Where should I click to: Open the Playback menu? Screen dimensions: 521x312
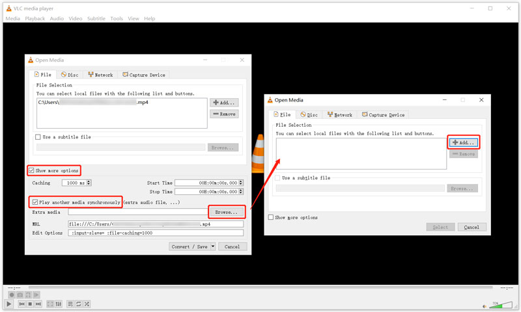pos(35,19)
